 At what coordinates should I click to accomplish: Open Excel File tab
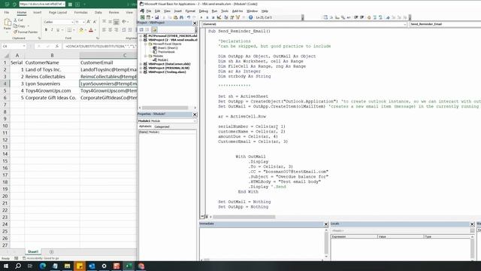coord(7,13)
